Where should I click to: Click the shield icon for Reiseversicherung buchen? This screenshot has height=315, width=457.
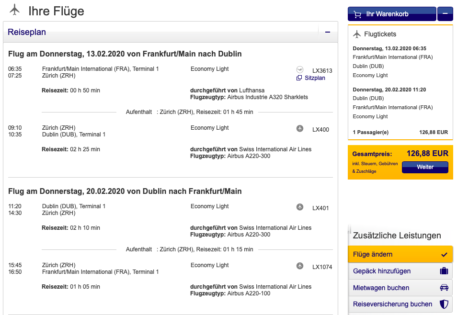click(444, 304)
